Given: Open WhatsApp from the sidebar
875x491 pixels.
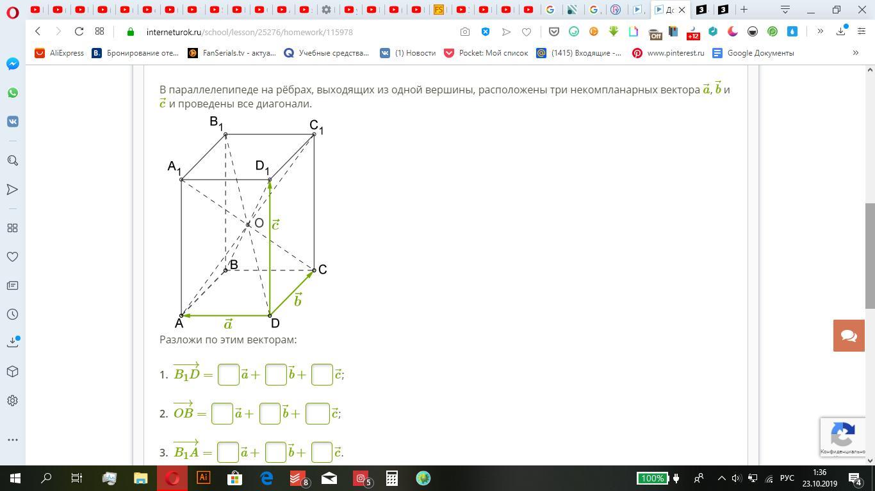Looking at the screenshot, I should [x=12, y=93].
